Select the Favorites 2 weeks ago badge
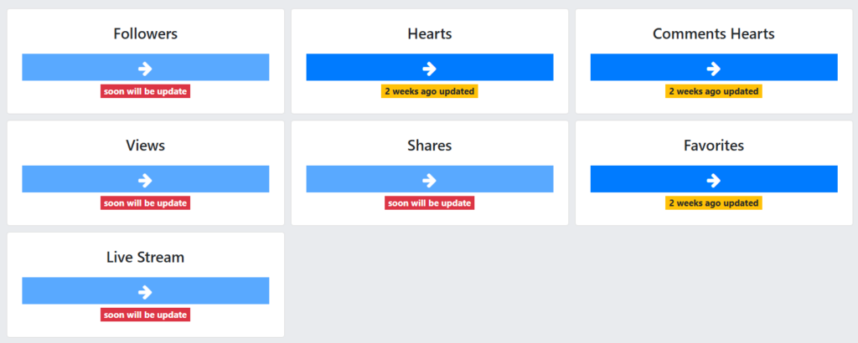 [714, 202]
